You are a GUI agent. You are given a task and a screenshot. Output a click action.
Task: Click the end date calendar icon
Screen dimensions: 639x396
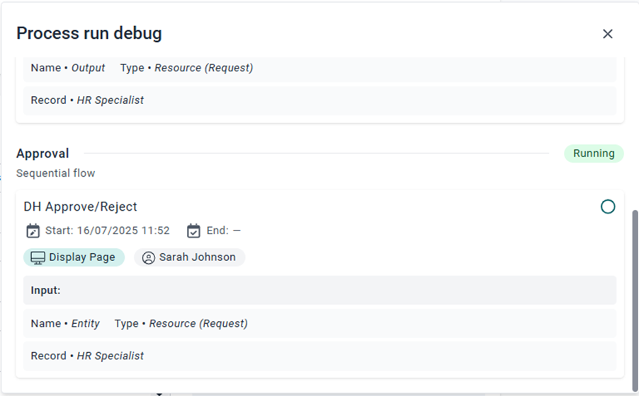coord(193,231)
